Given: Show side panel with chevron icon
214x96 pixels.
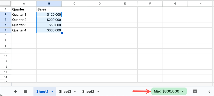Looking at the screenshot, I should click(x=209, y=92).
